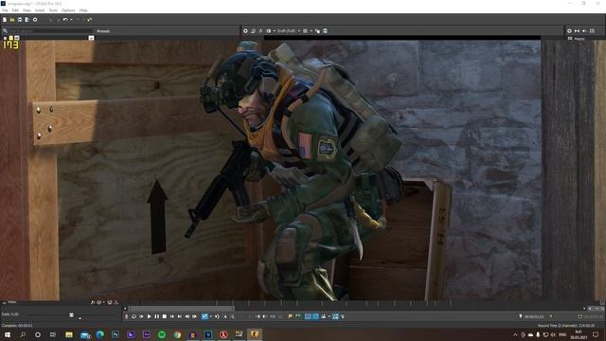Toggle snapping in timeline toolbar
The width and height of the screenshot is (606, 341).
pyautogui.click(x=308, y=316)
